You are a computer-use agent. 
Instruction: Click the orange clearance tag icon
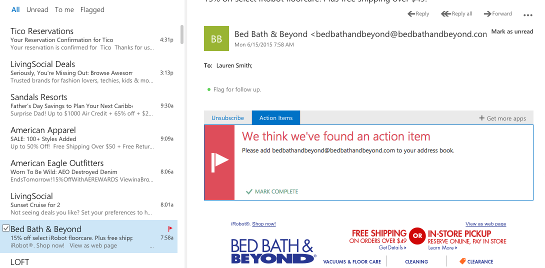click(x=462, y=261)
